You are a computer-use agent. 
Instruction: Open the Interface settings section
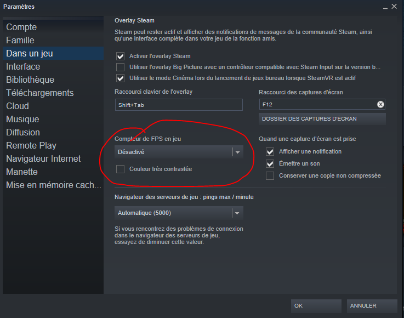pos(53,66)
